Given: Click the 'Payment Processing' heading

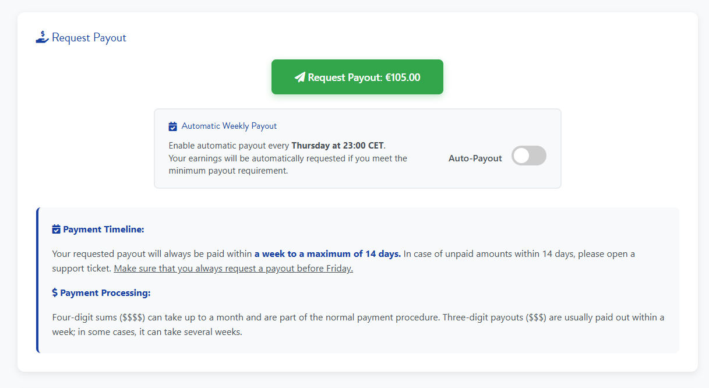Looking at the screenshot, I should [105, 292].
